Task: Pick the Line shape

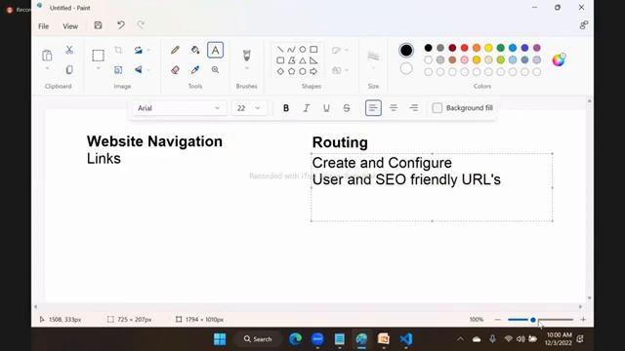Action: [x=280, y=50]
